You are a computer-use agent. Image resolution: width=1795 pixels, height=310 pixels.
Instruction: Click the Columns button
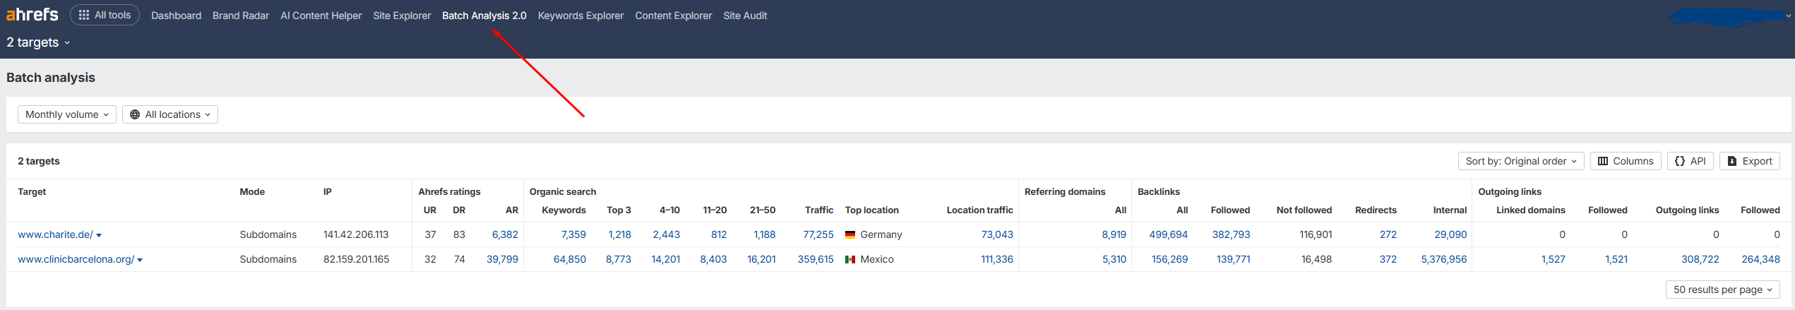tap(1625, 161)
